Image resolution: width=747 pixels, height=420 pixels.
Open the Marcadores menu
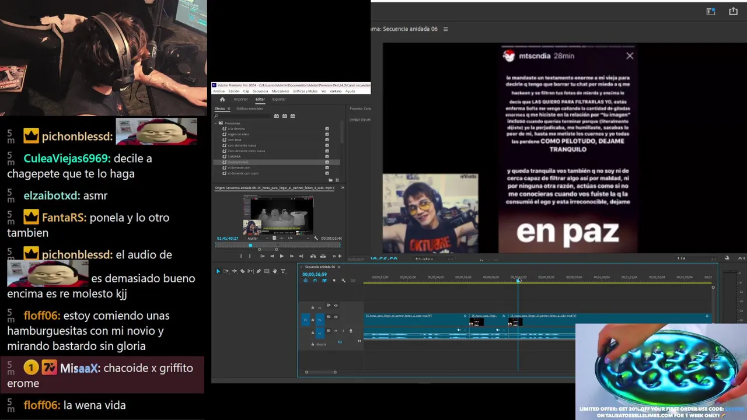tap(280, 91)
